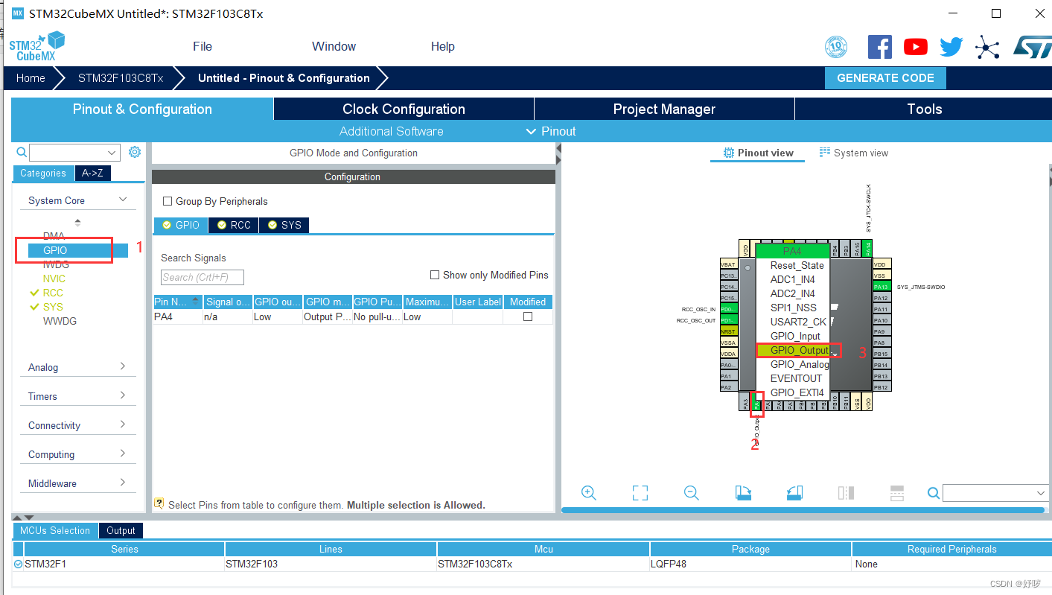The height and width of the screenshot is (595, 1052).
Task: Select the PA10 pin on chip
Action: pyautogui.click(x=882, y=320)
